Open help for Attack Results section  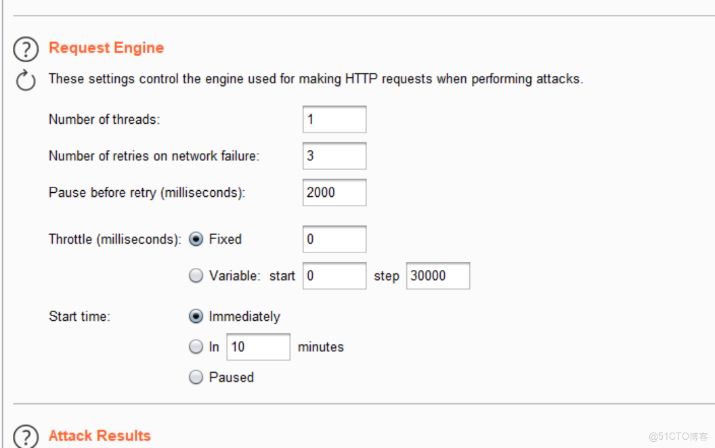point(26,436)
